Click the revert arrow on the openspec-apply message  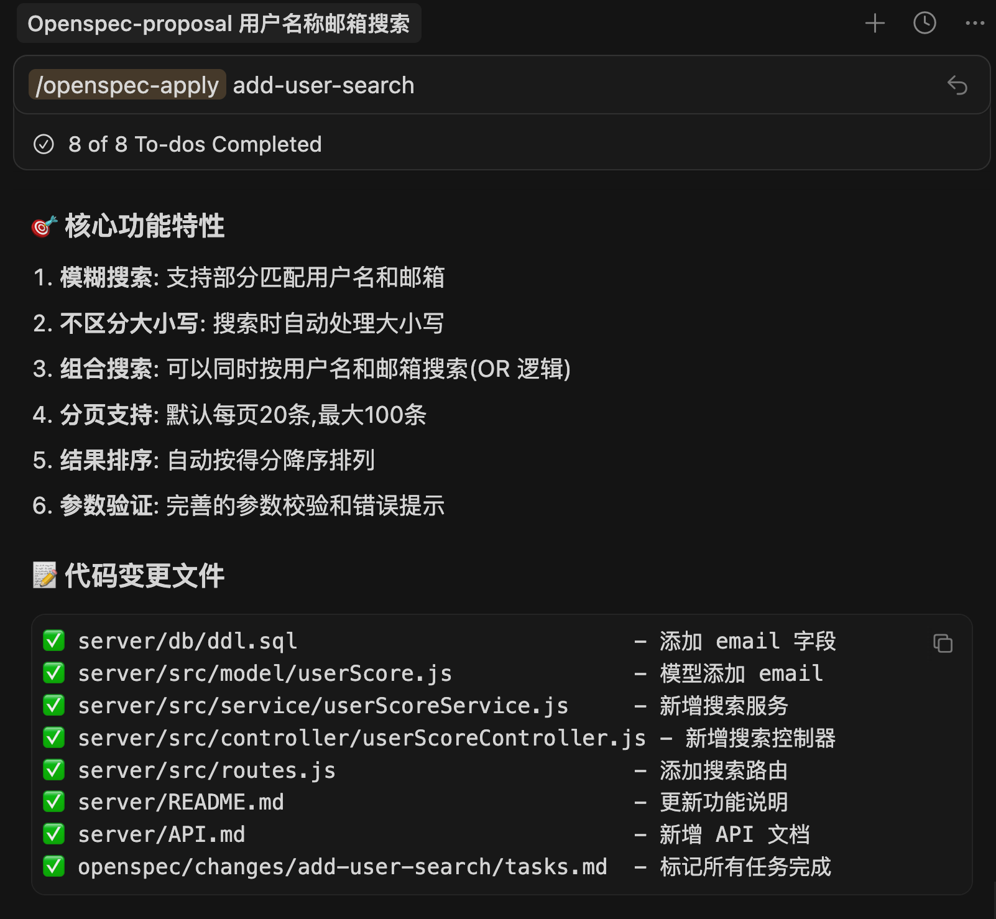(957, 85)
